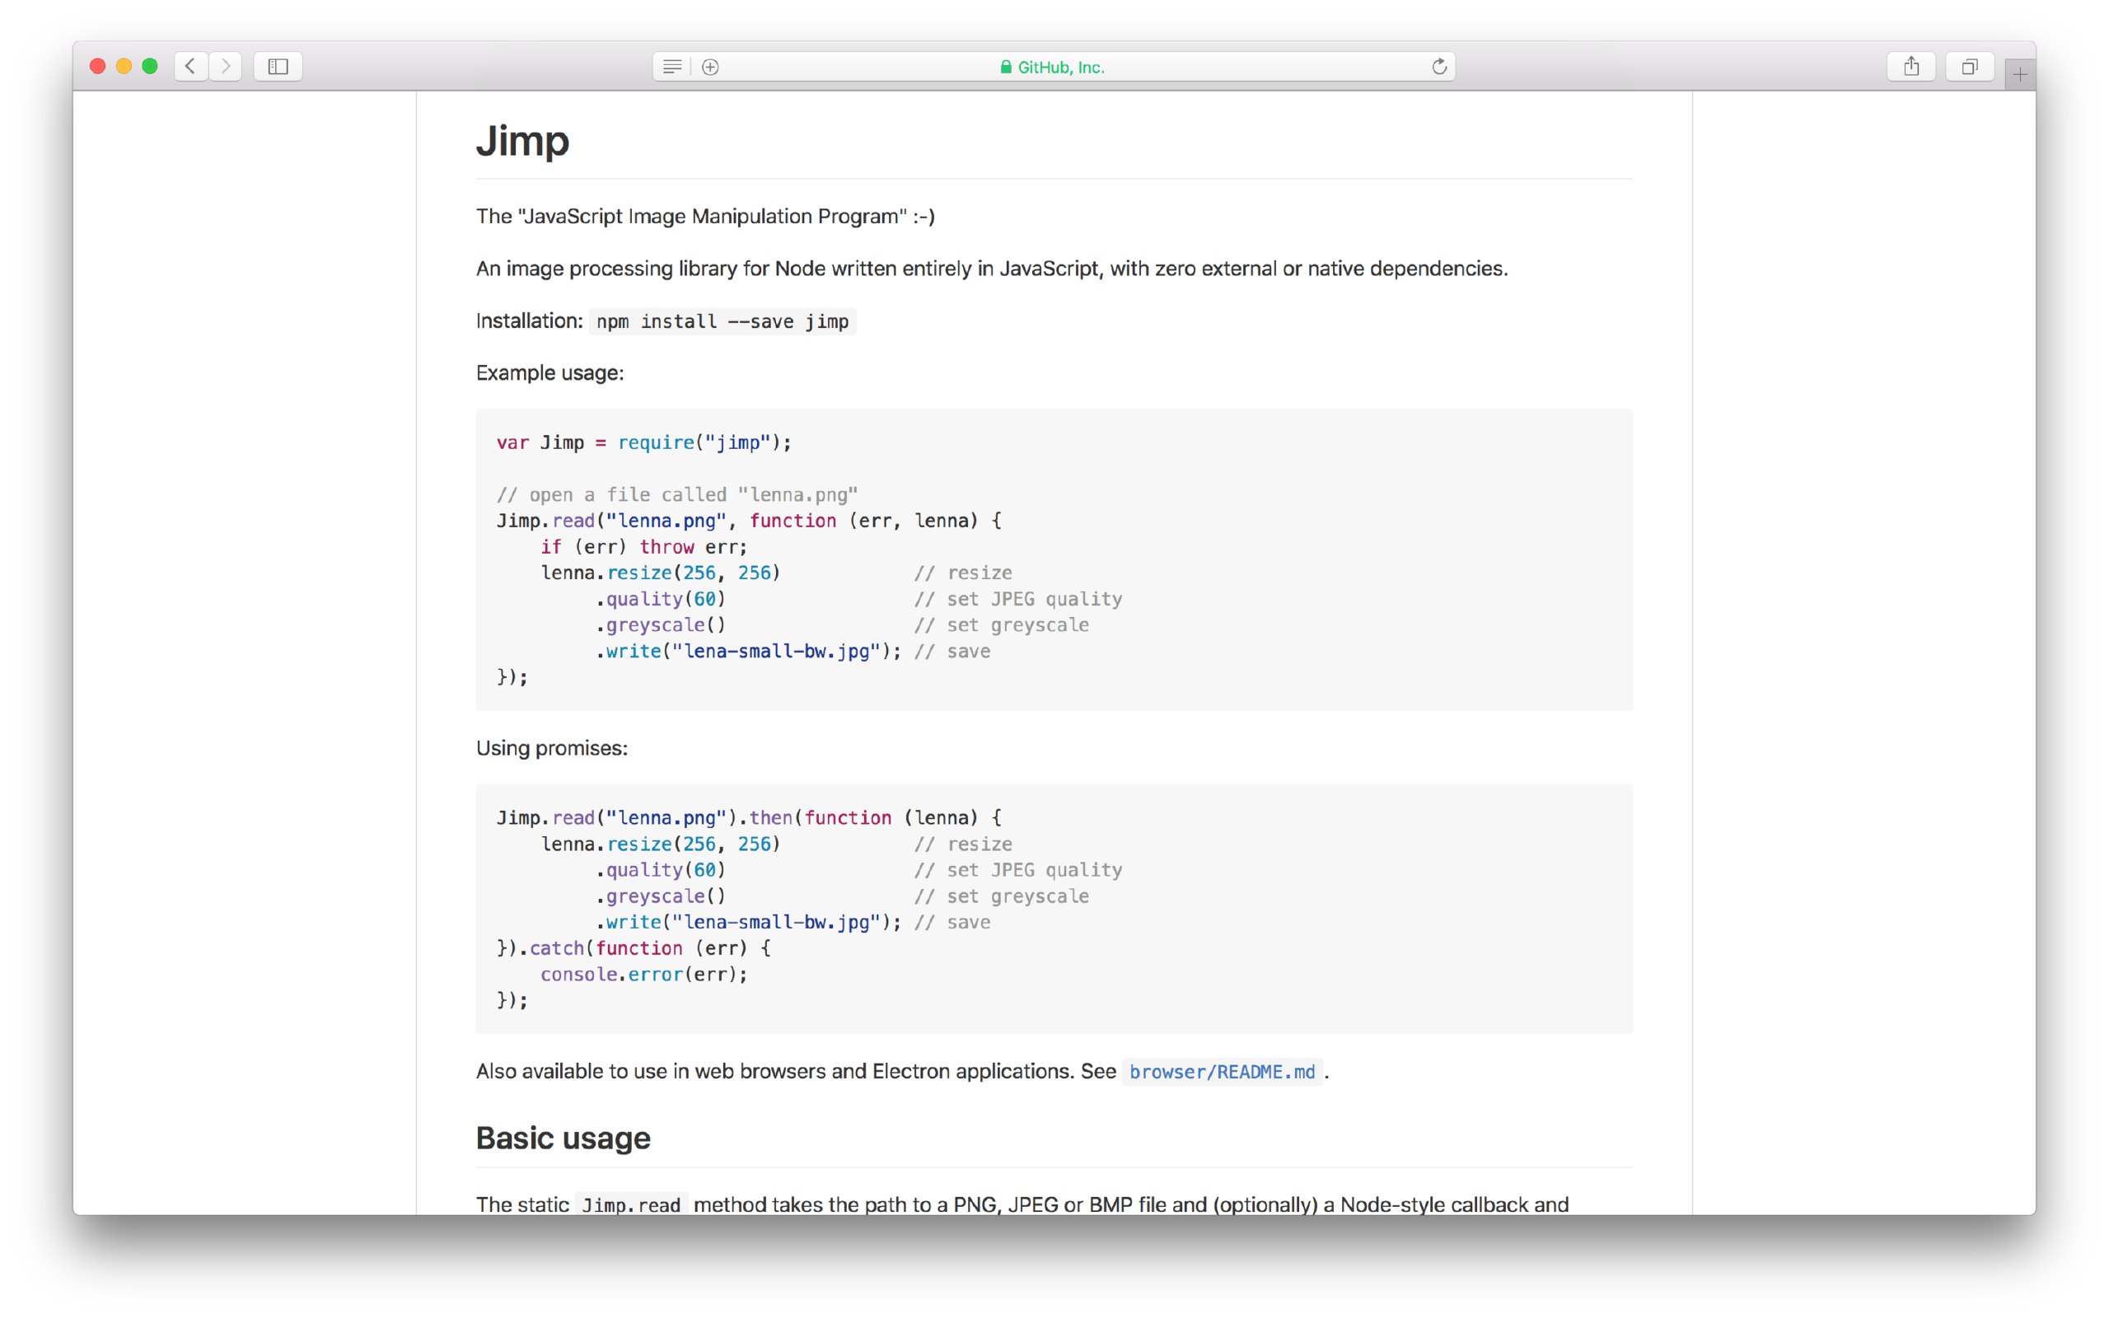Click the add bookmark plus icon
This screenshot has height=1319, width=2109.
click(710, 68)
